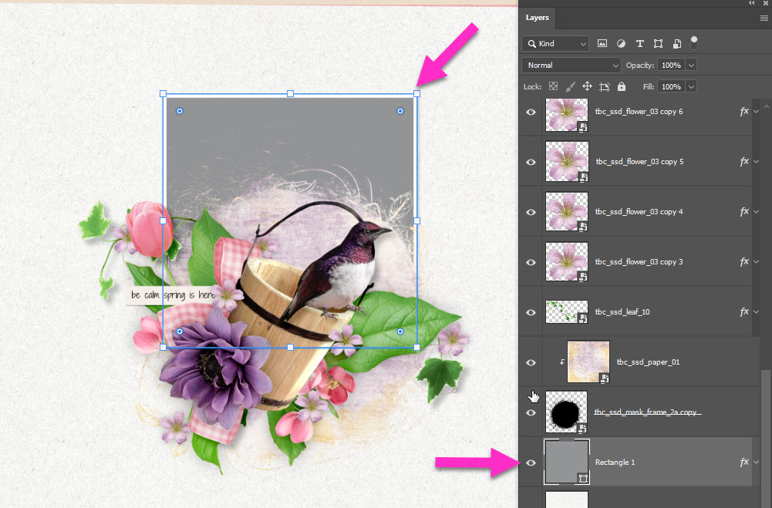Collapse the panel with double arrows
This screenshot has width=772, height=508.
(752, 3)
